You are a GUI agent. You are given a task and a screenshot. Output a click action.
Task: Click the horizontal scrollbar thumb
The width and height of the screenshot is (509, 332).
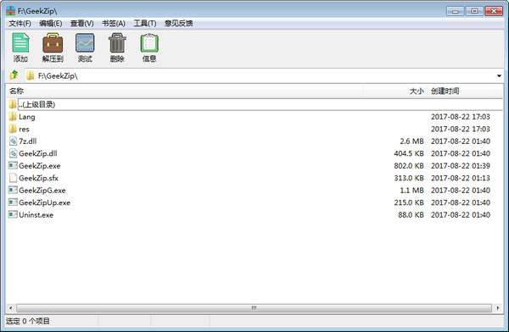click(255, 307)
